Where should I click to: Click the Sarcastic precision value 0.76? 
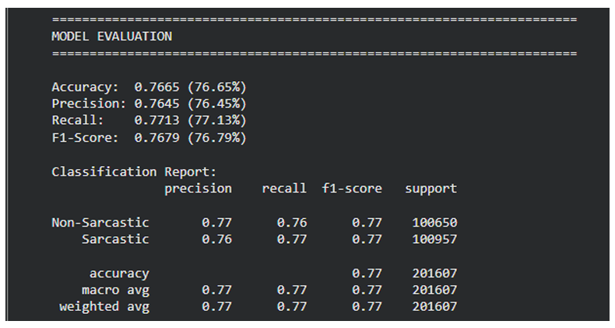click(216, 239)
